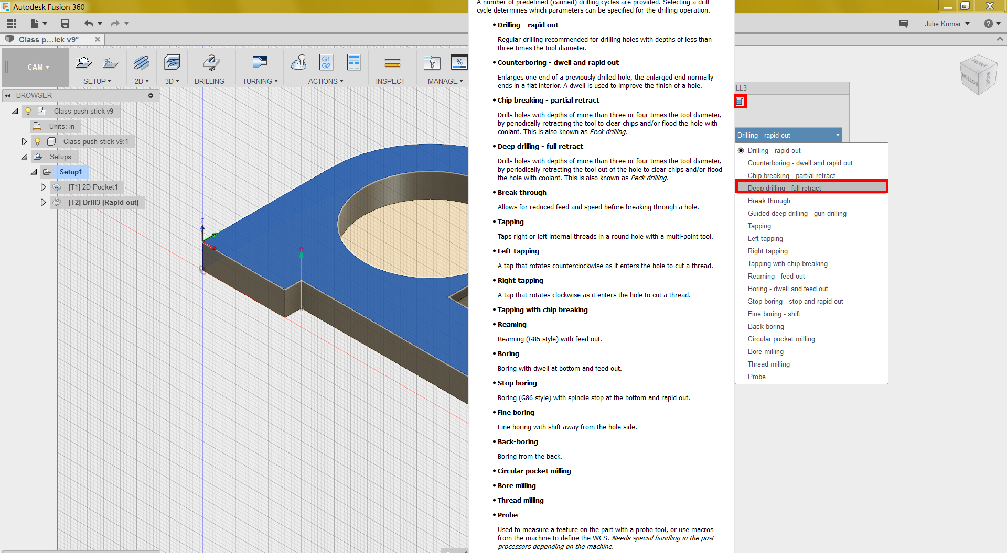Click the INSPECT toolbar label
The width and height of the screenshot is (1007, 553).
point(390,81)
